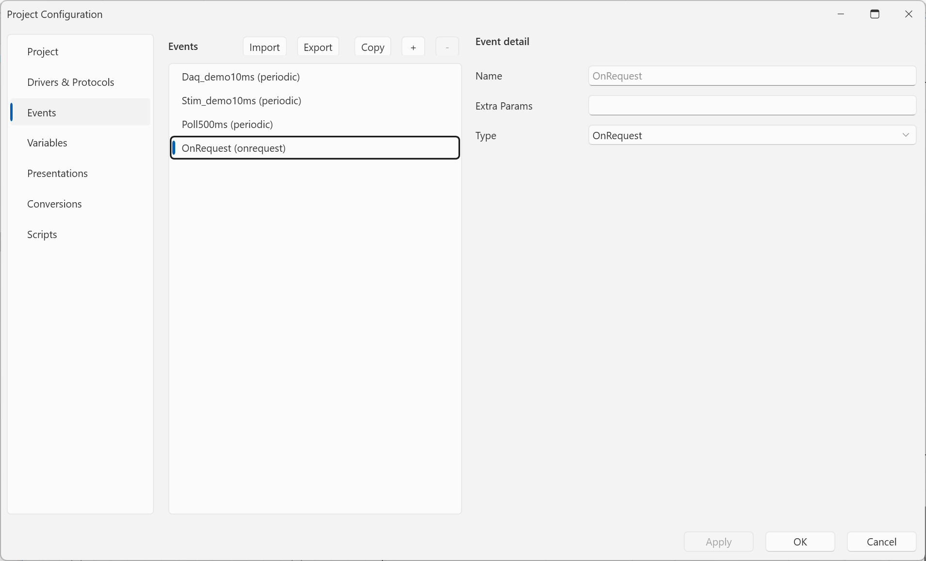This screenshot has width=926, height=561.
Task: Select Daq_demo10ms (periodic) event
Action: pos(315,77)
